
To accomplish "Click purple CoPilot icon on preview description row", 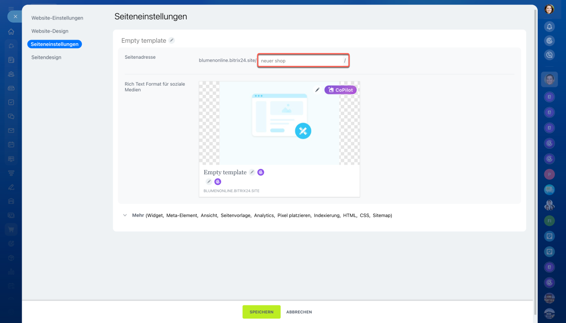I will point(218,182).
